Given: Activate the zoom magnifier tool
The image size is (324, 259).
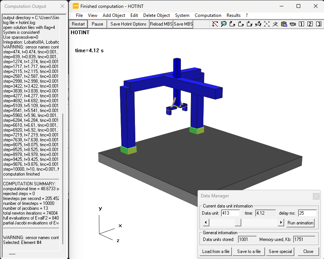Looking at the screenshot, I should tap(224, 24).
